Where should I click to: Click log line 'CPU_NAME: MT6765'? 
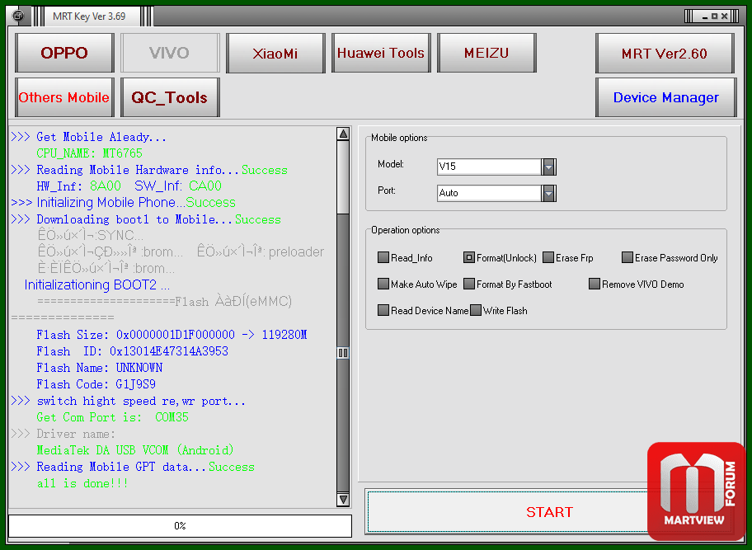click(x=90, y=153)
